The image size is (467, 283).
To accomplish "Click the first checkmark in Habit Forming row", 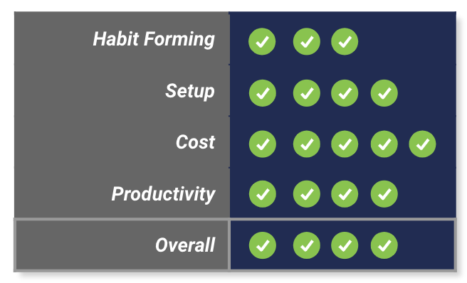I will 262,41.
